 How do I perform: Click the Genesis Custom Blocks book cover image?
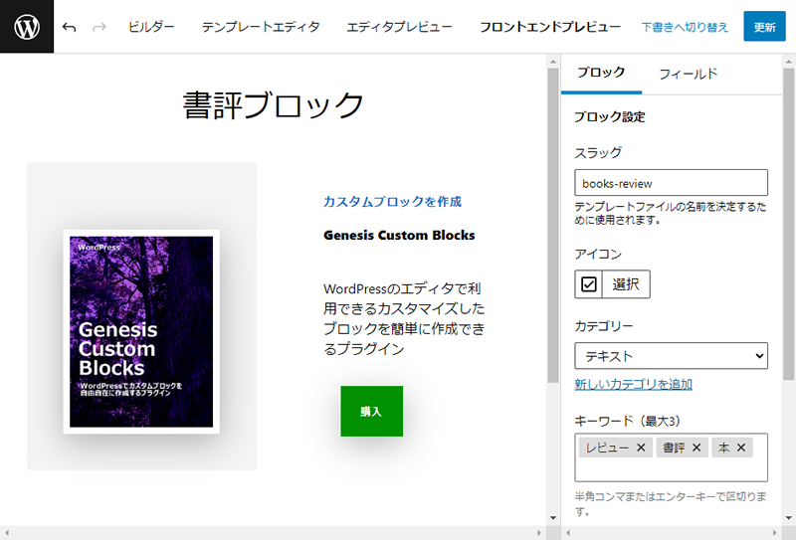141,331
